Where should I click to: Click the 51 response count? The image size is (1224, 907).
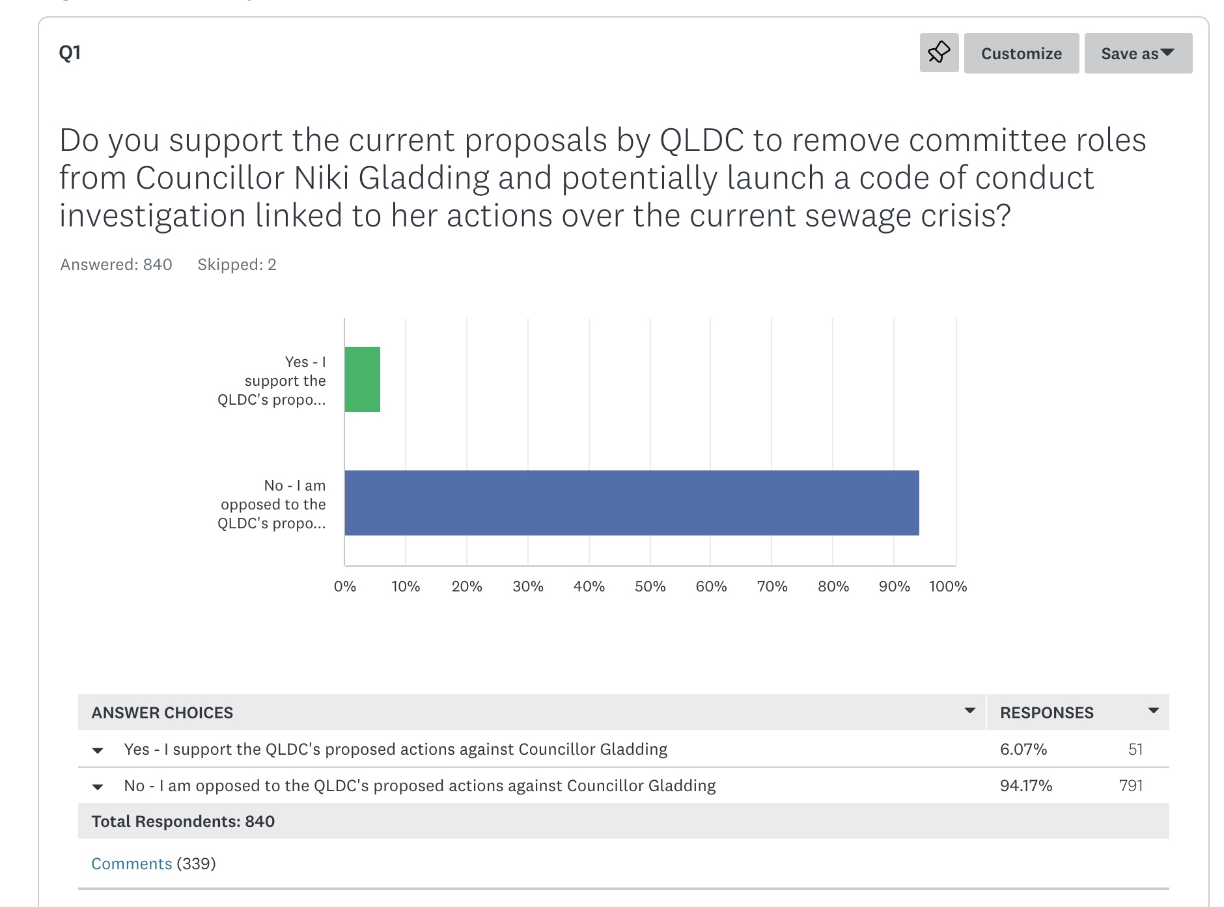1135,749
